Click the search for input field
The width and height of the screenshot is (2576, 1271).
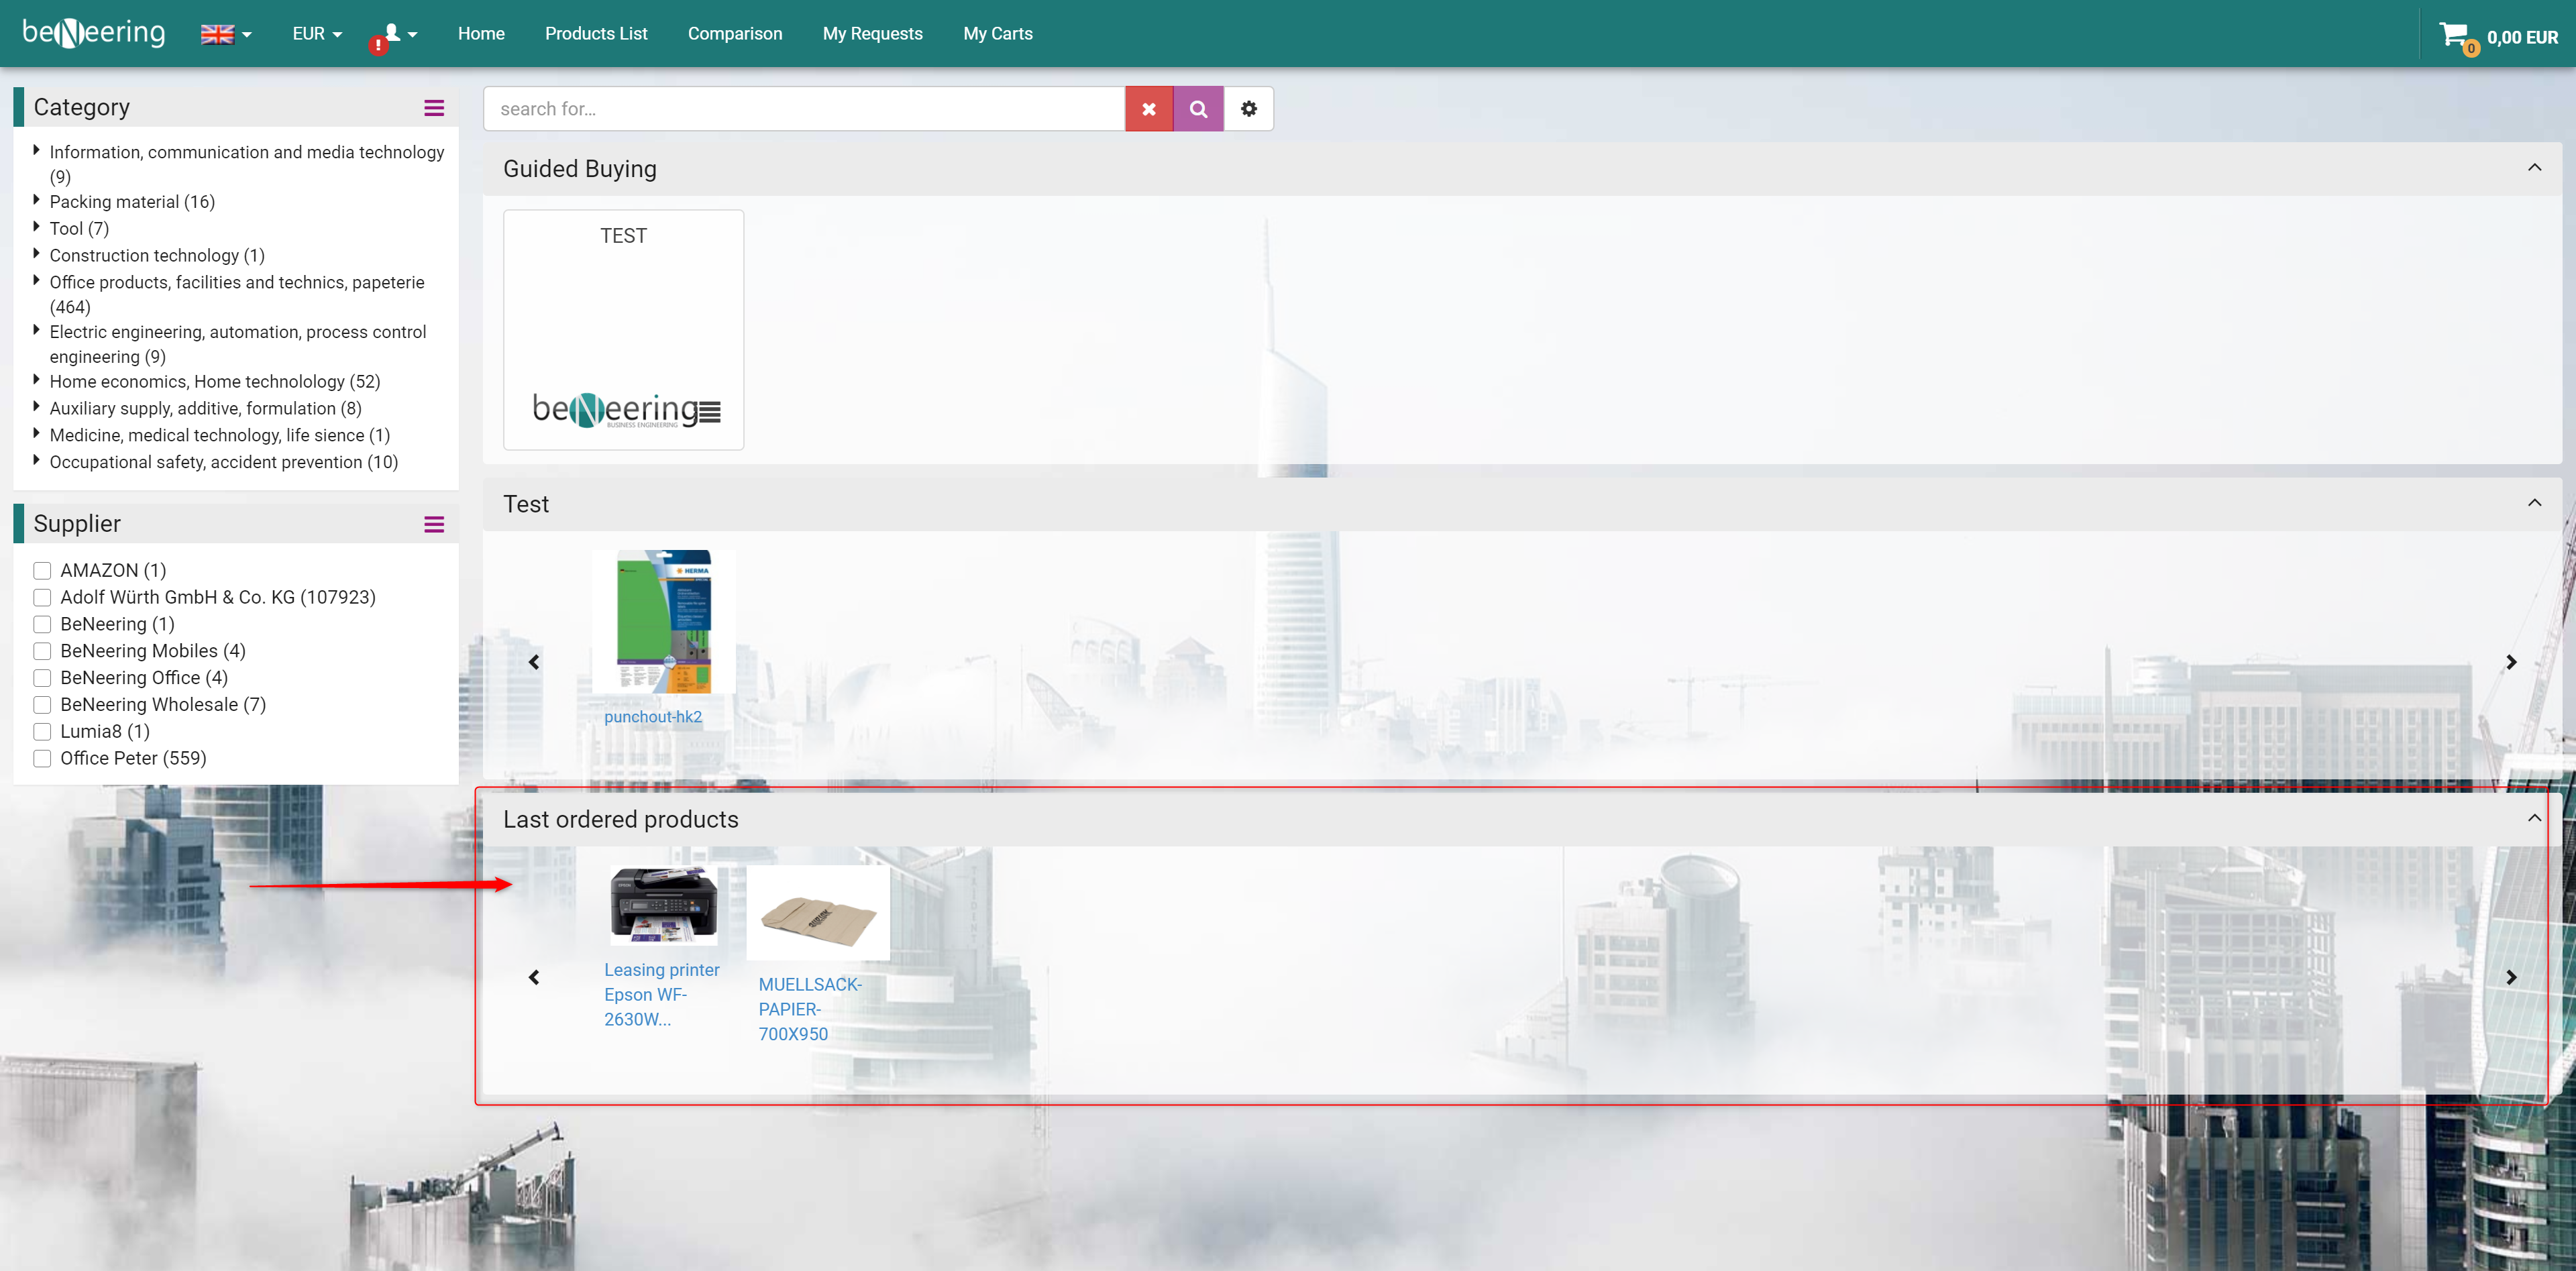point(804,109)
